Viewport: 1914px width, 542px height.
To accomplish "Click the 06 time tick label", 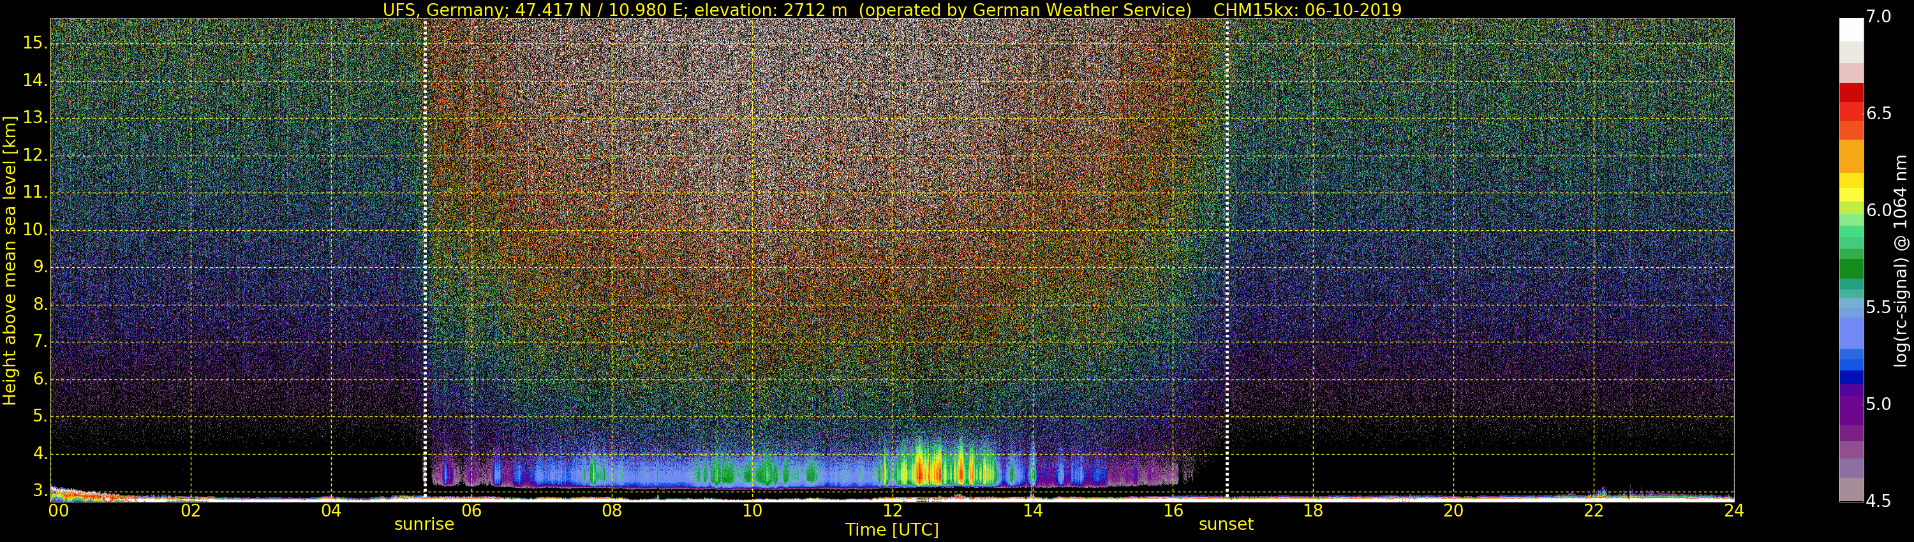I will click(471, 511).
